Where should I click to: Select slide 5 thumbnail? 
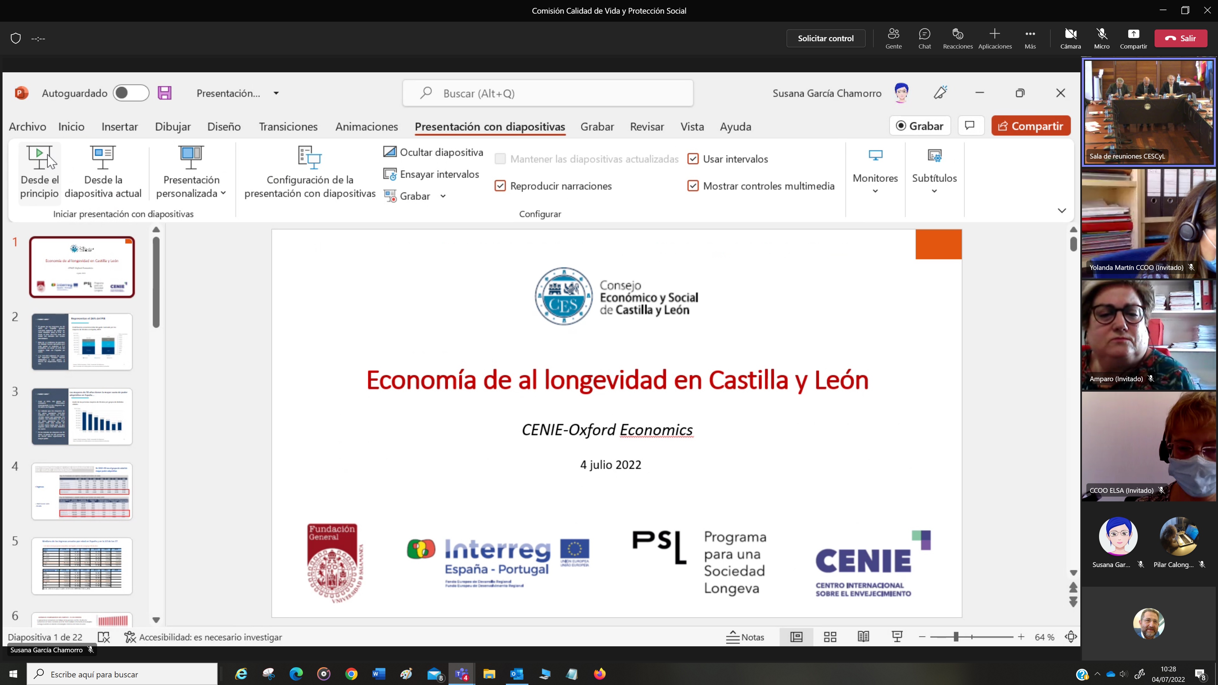(x=82, y=566)
